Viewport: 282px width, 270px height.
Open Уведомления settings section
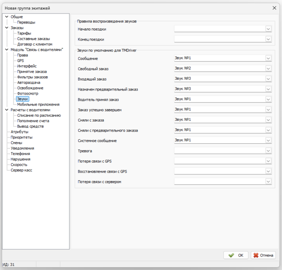click(x=22, y=148)
